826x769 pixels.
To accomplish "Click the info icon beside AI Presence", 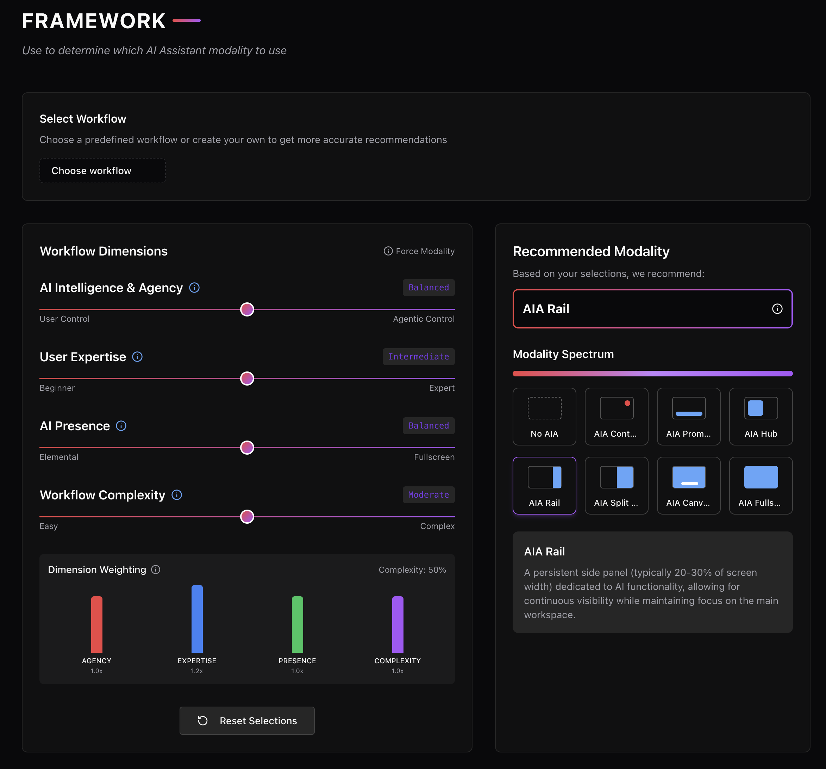I will click(121, 425).
